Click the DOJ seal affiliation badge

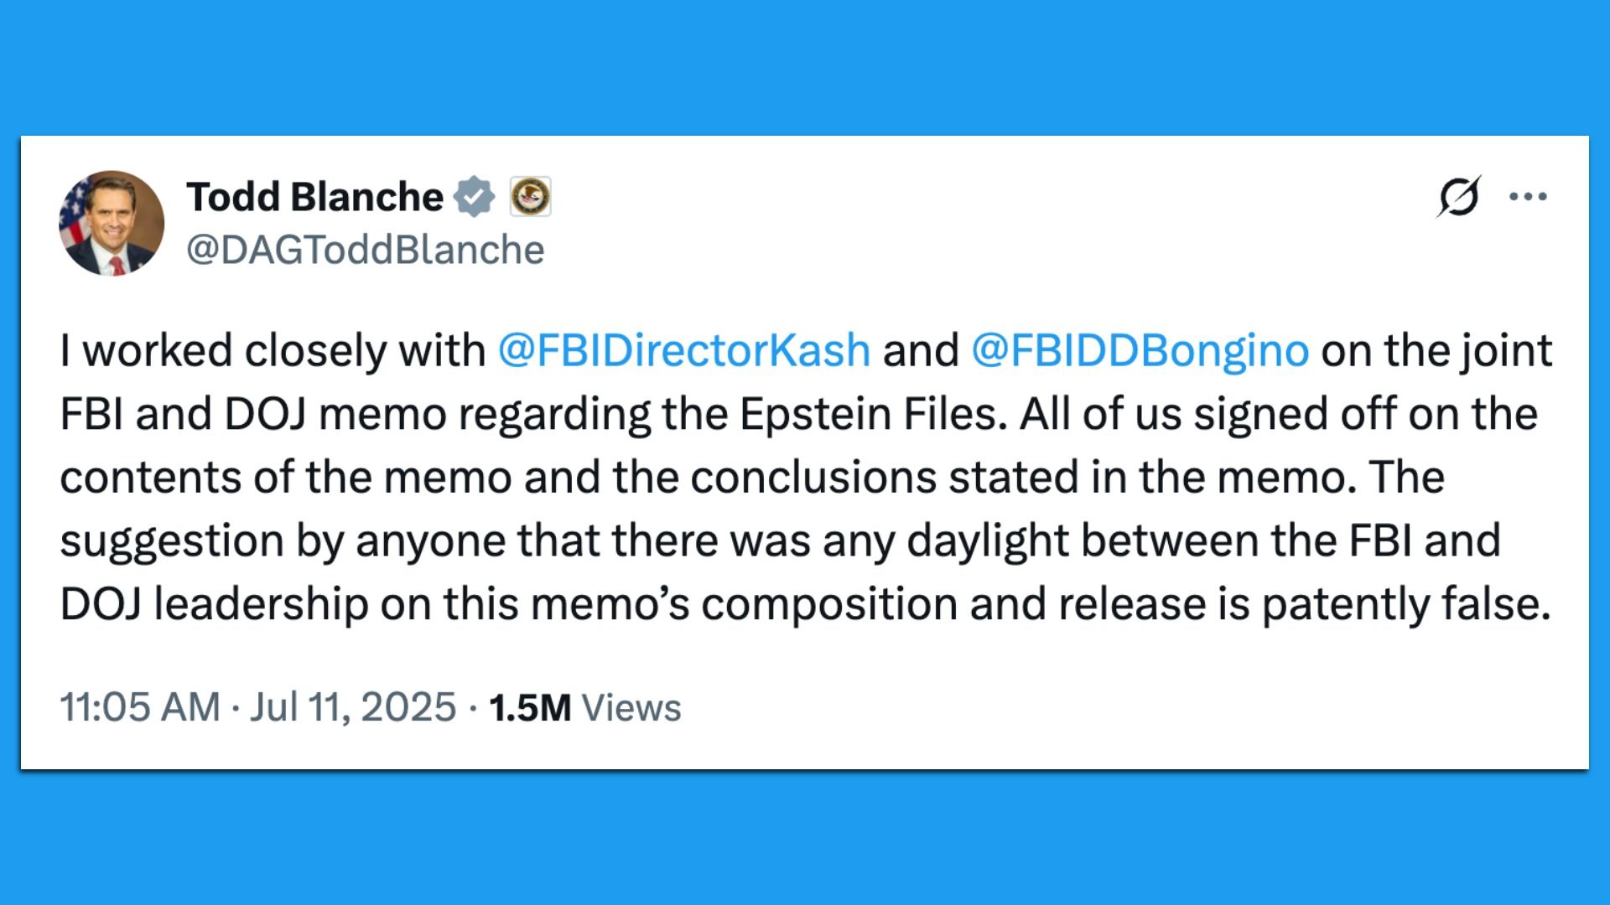(x=530, y=197)
